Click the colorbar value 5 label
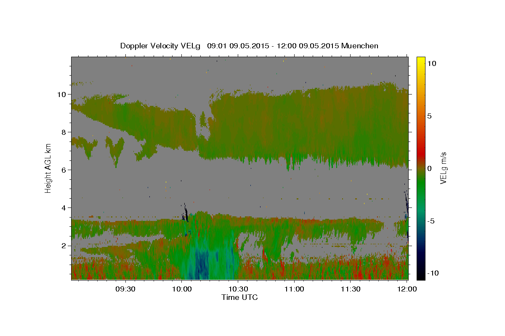 430,116
